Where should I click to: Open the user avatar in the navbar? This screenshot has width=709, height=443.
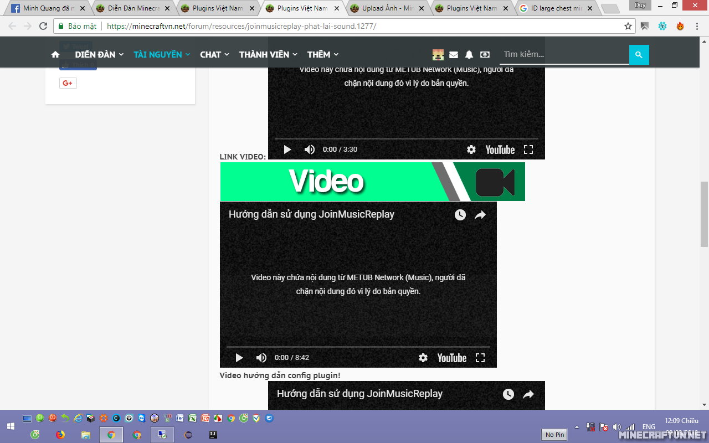click(x=438, y=54)
